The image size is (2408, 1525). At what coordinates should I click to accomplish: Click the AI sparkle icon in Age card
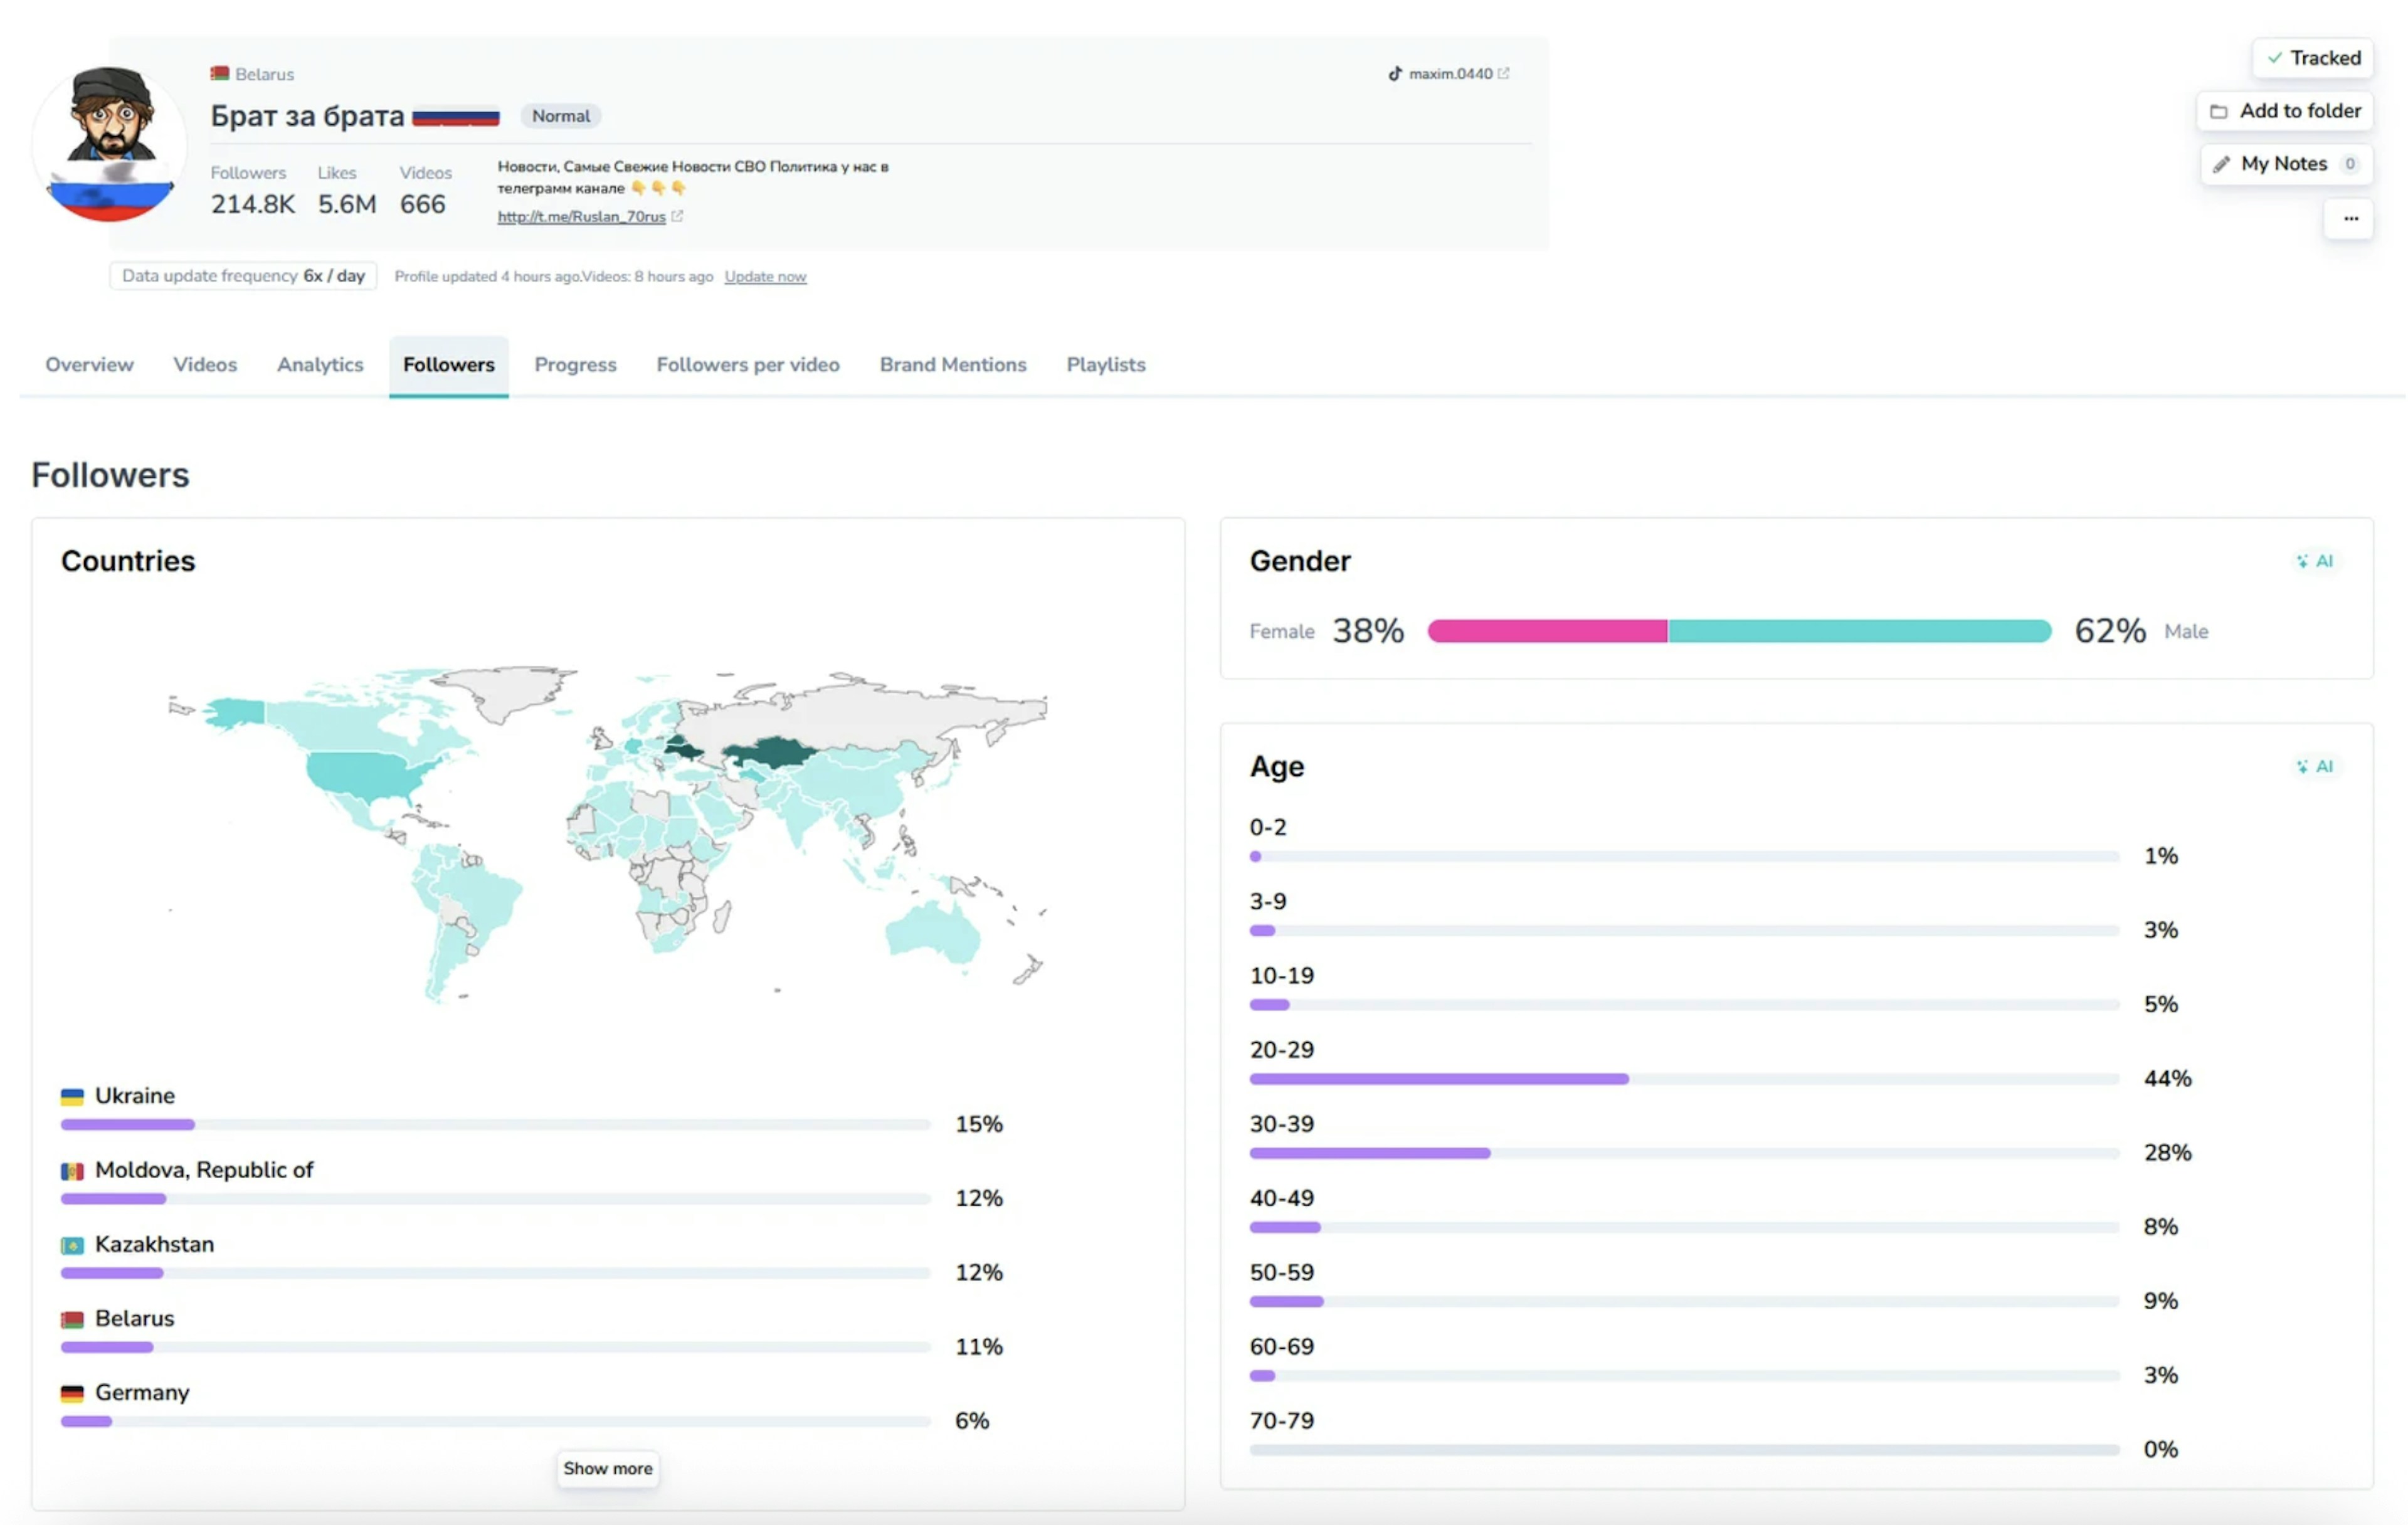tap(2302, 767)
